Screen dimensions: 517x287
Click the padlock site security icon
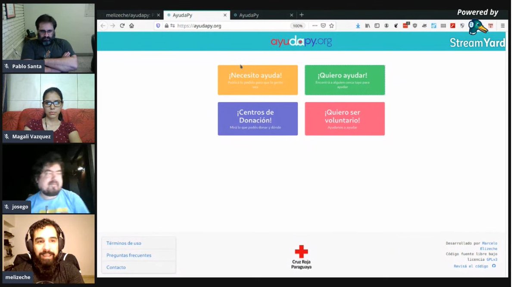pyautogui.click(x=166, y=26)
